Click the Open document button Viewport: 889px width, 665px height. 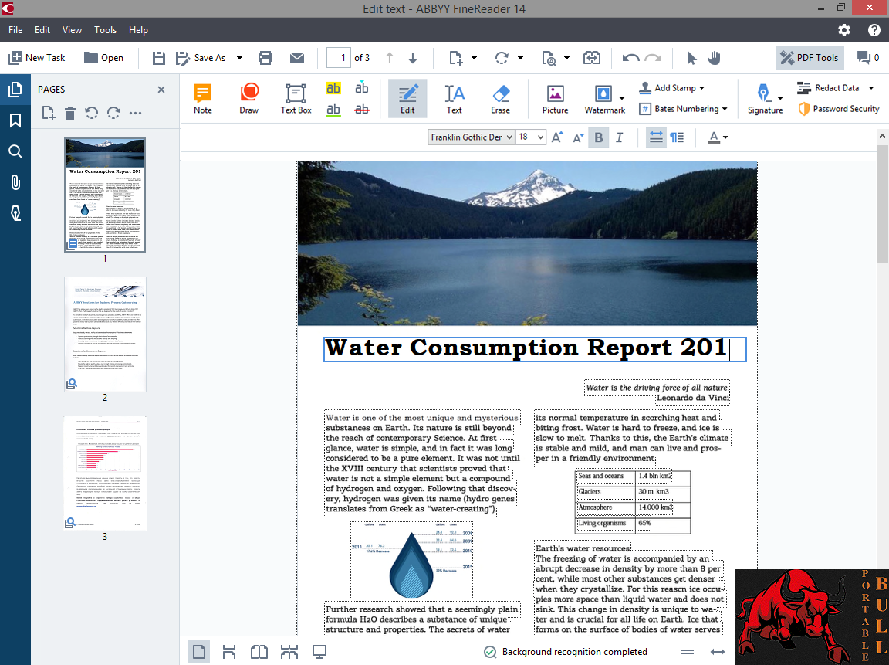pos(103,58)
